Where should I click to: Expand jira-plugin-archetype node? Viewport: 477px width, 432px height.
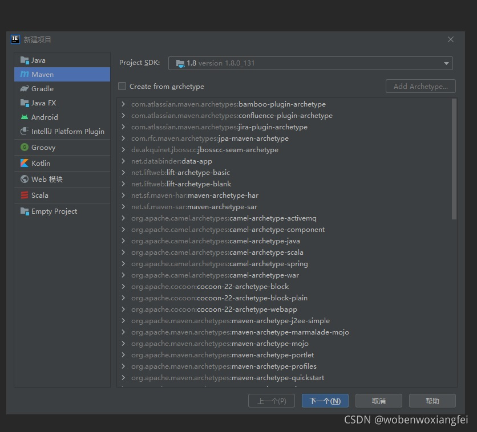[x=123, y=127]
